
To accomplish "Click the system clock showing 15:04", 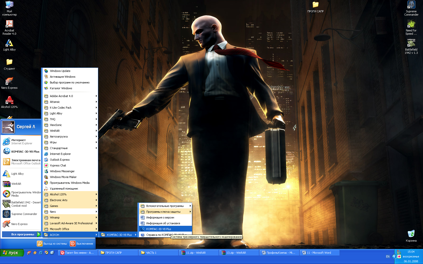I will (411, 252).
